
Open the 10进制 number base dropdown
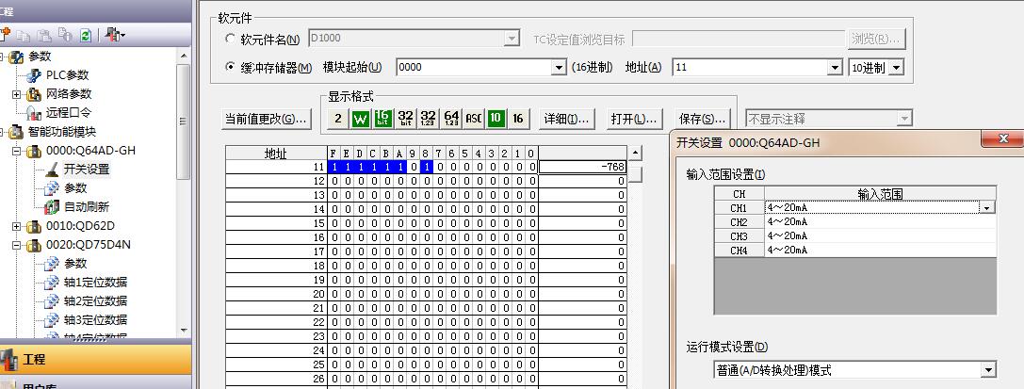[896, 68]
